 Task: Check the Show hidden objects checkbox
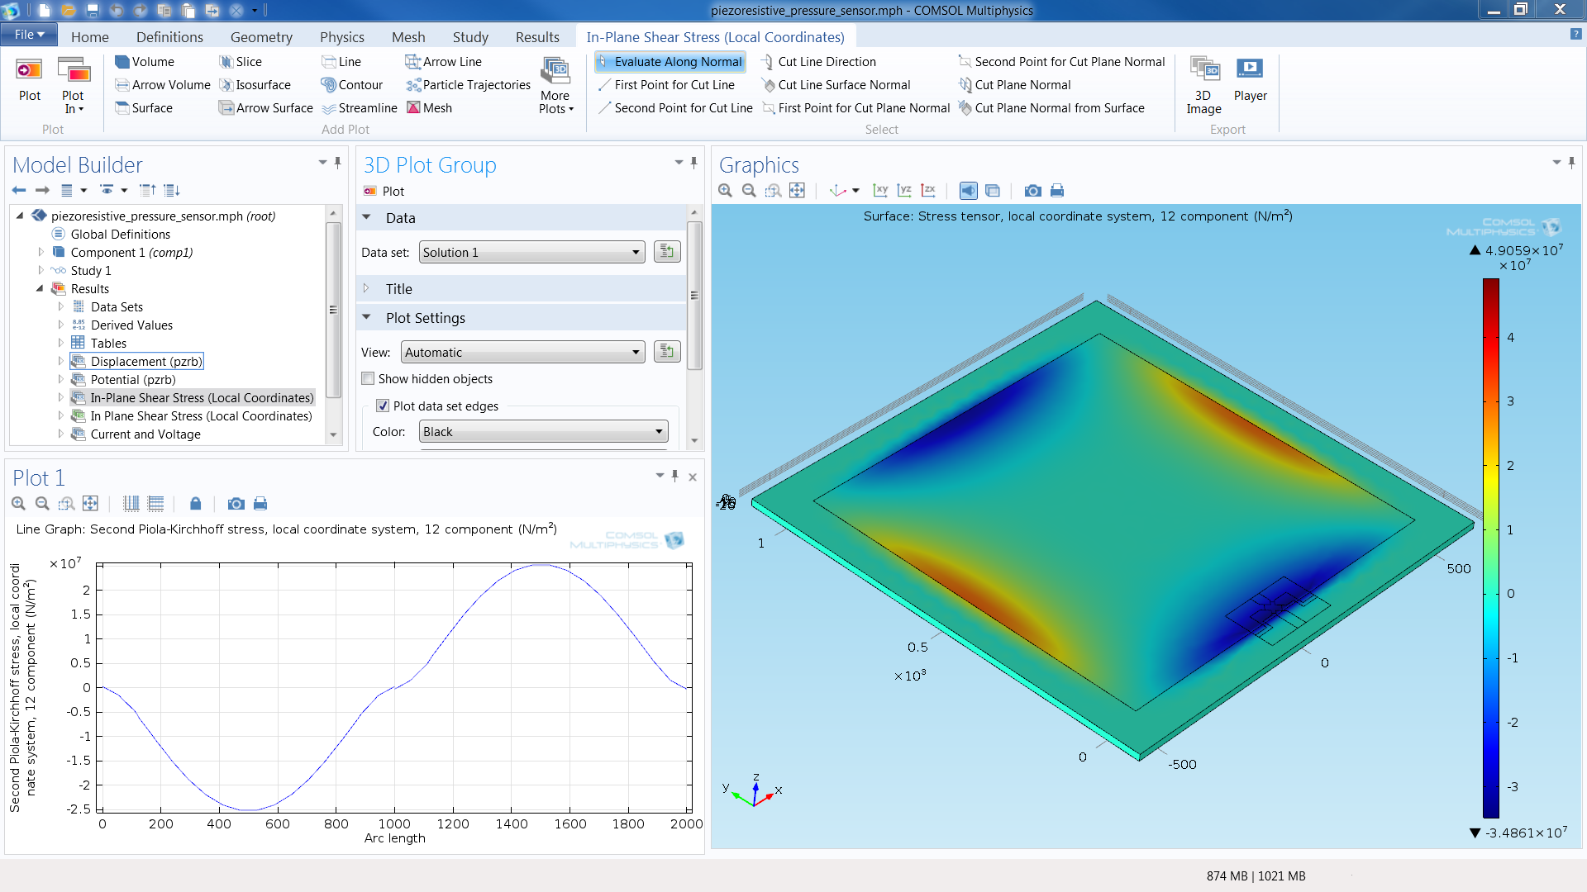[368, 379]
